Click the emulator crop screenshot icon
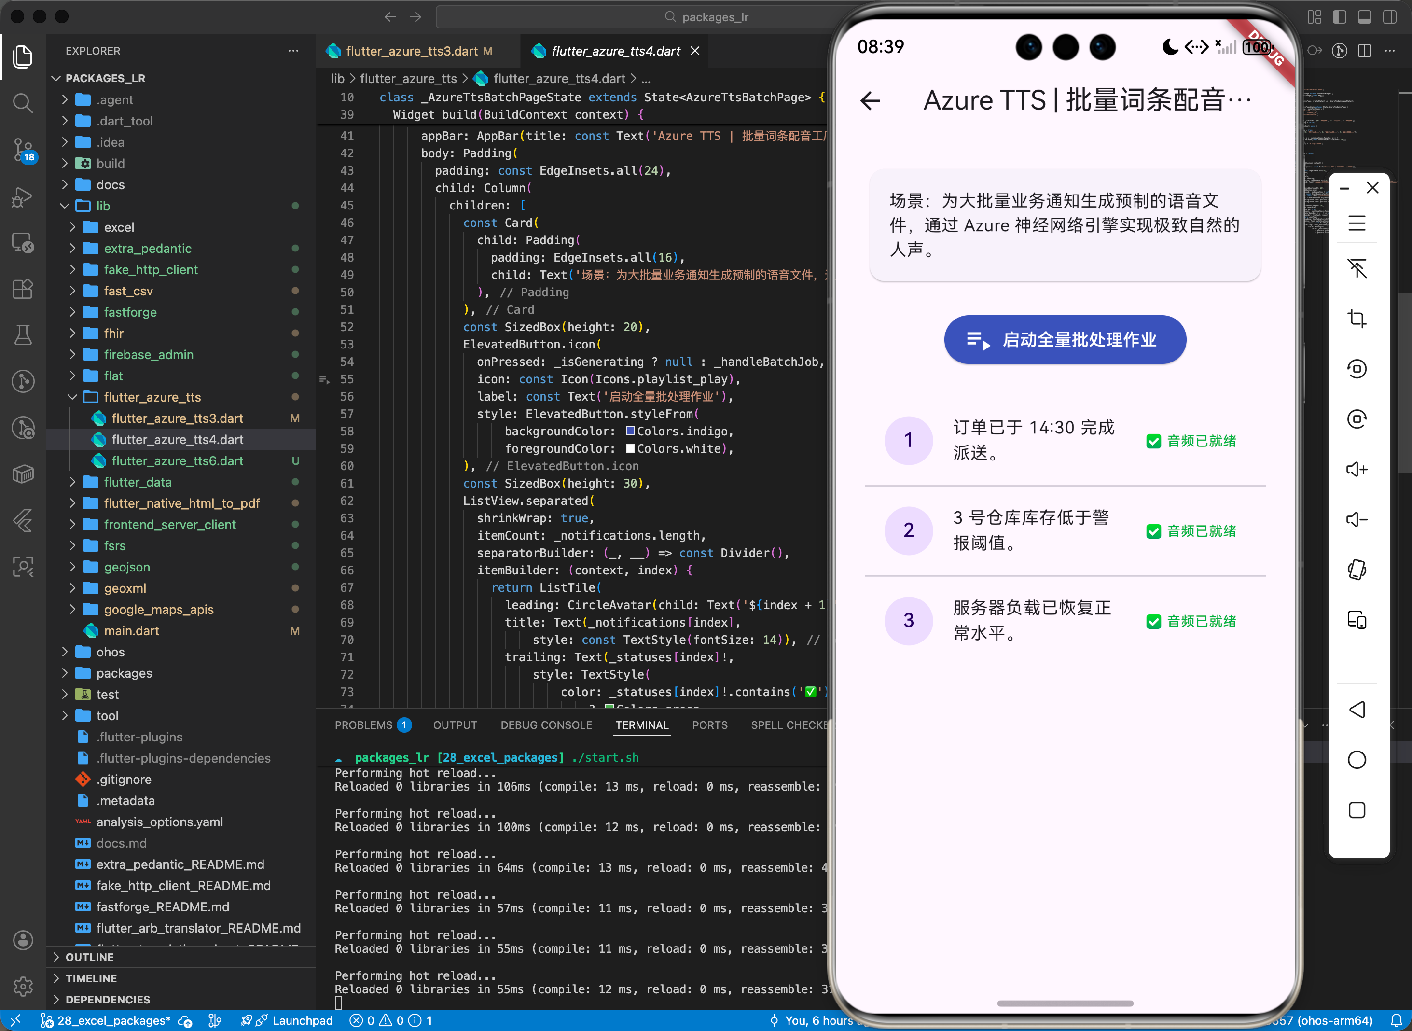The height and width of the screenshot is (1031, 1412). coord(1357,318)
